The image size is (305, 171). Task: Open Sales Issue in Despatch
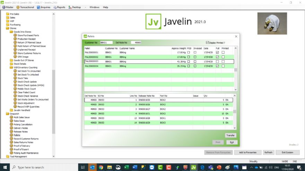pos(19,121)
